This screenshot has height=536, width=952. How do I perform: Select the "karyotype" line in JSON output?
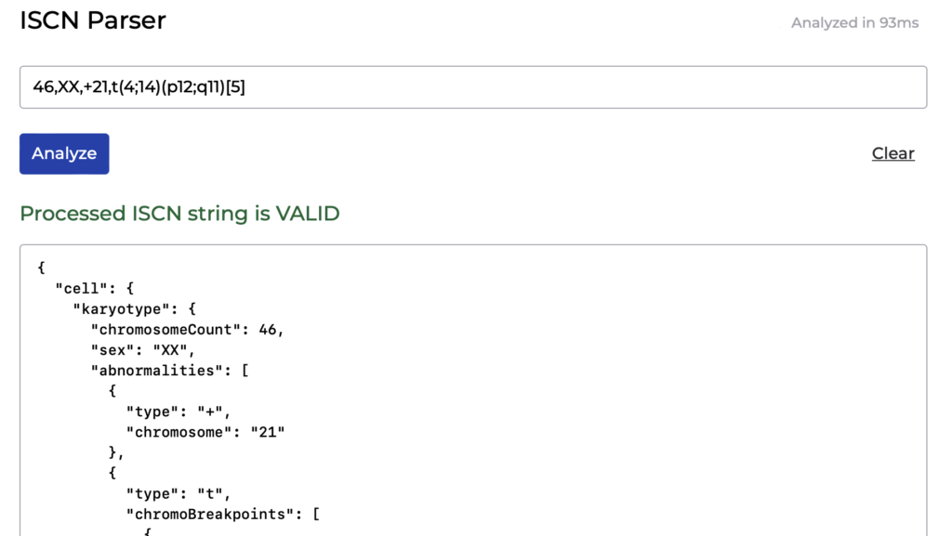(134, 309)
